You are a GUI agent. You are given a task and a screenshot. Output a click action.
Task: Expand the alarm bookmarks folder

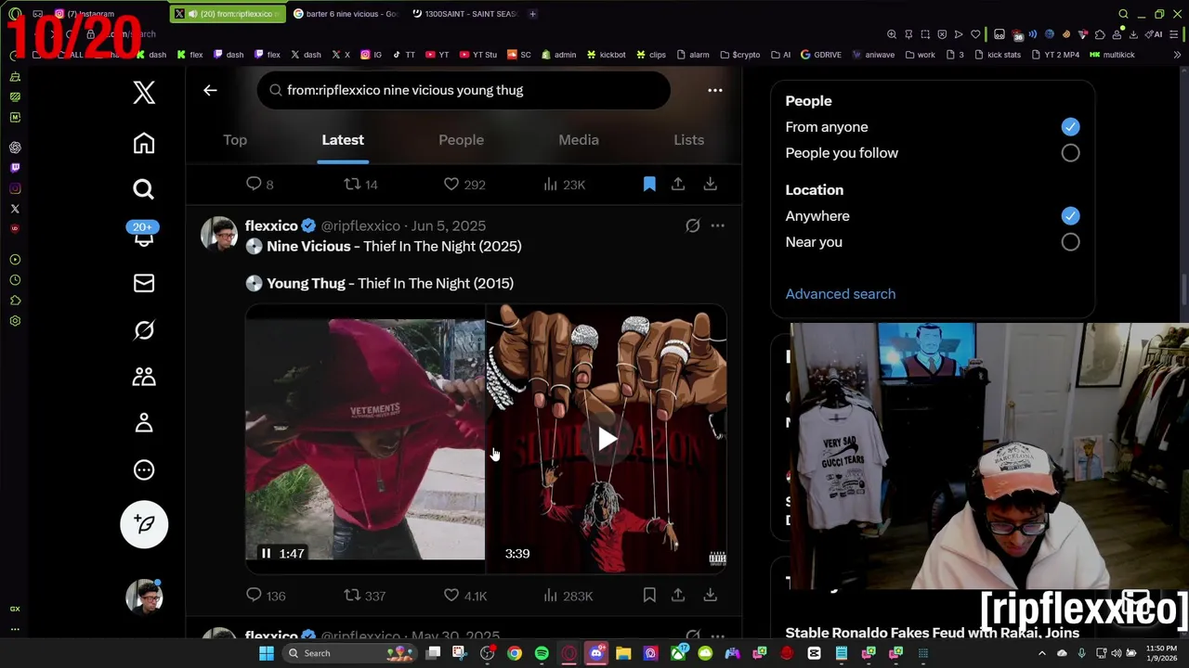click(x=693, y=55)
